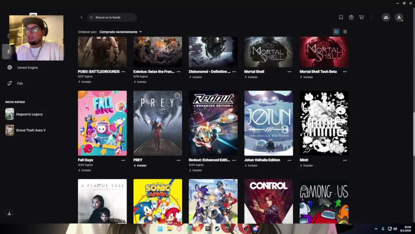The height and width of the screenshot is (234, 415).
Task: Open A Plague Tale Innocence cover
Action: pos(102,201)
